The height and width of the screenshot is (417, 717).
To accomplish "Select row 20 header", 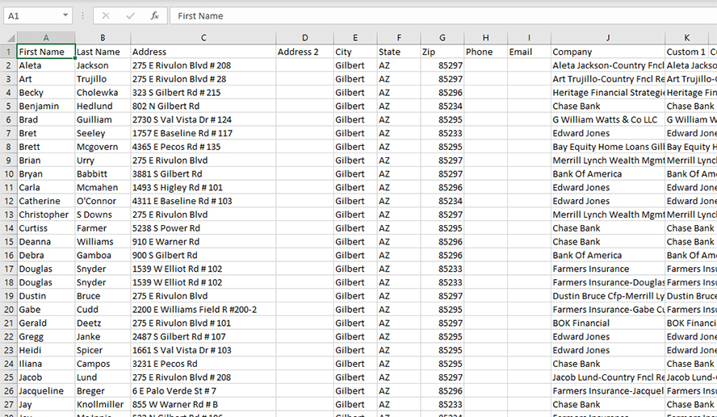I will [9, 310].
